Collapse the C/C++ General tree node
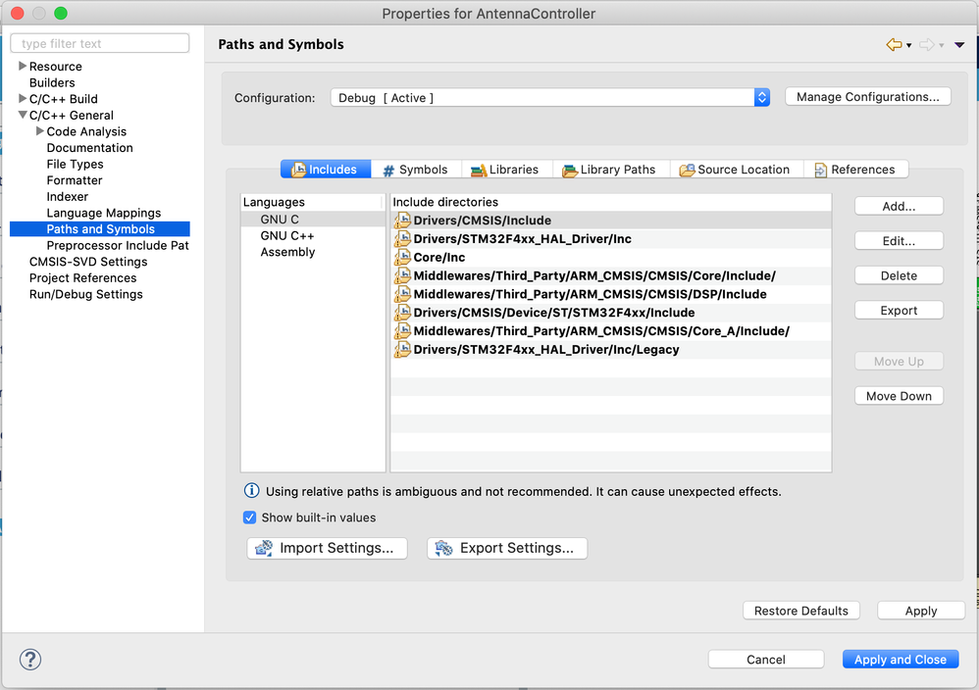Viewport: 979px width, 690px height. [24, 115]
